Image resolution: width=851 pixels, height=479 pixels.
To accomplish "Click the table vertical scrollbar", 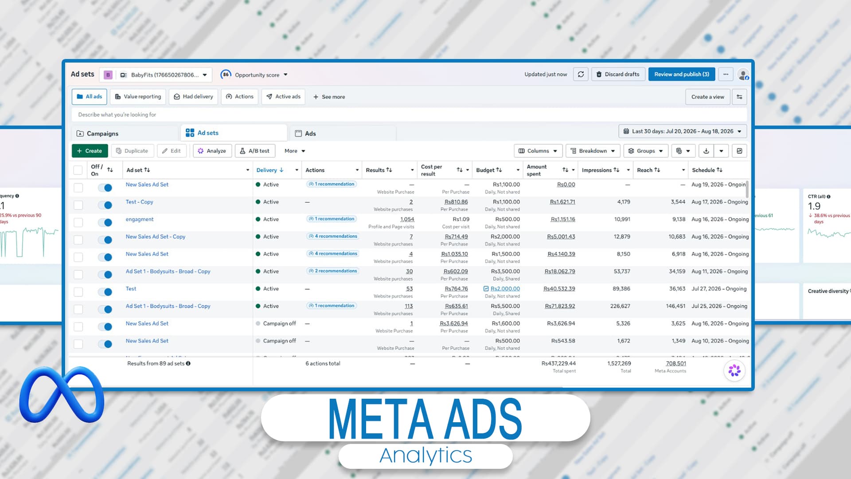I will [x=747, y=189].
